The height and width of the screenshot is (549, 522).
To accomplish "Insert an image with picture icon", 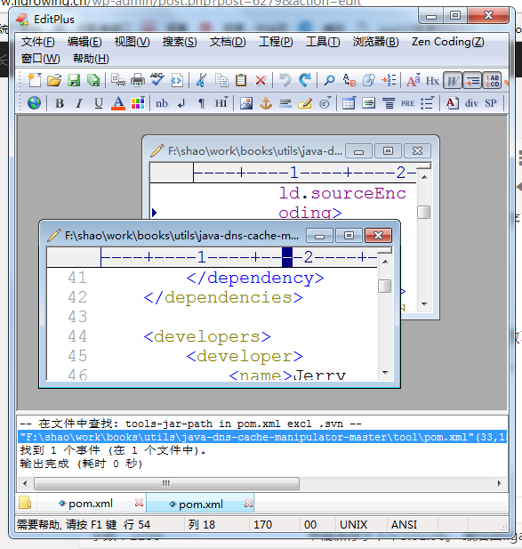I will (x=246, y=103).
